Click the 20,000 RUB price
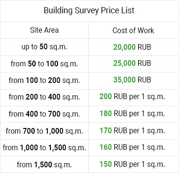Viewport: 179px width, 173px height. click(x=132, y=47)
